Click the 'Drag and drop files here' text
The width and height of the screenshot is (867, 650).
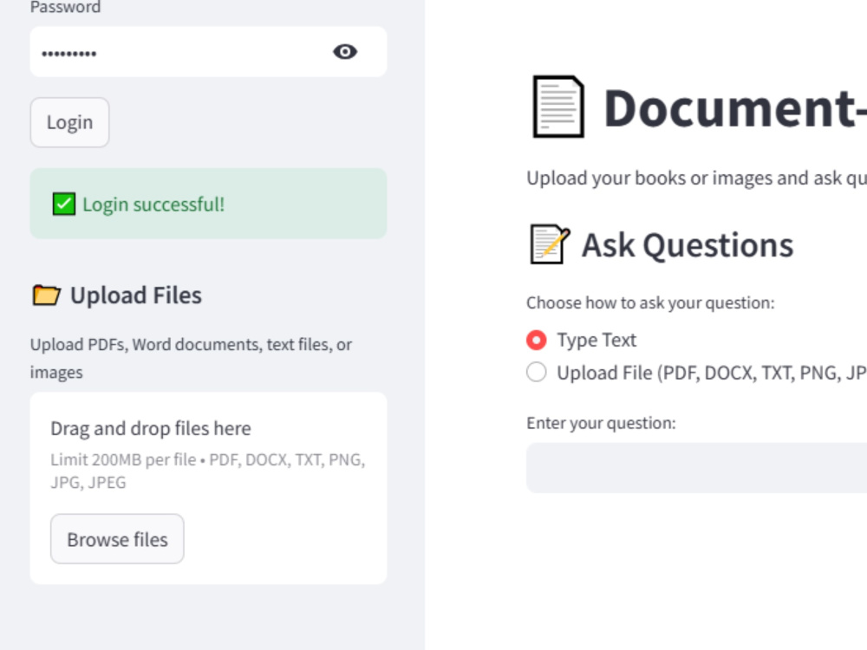pyautogui.click(x=150, y=428)
